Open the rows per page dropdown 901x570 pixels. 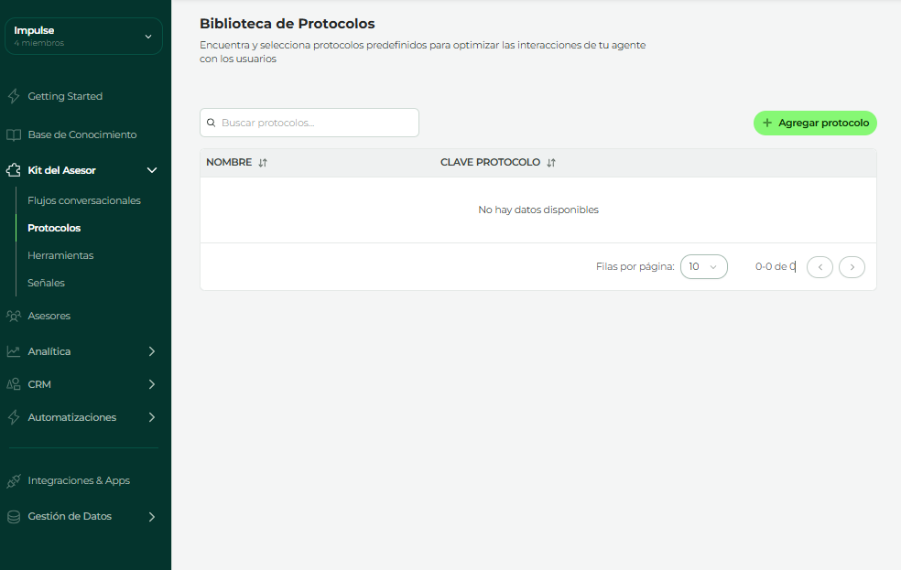[x=703, y=267]
